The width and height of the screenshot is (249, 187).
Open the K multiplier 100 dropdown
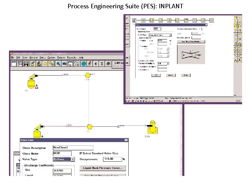168,63
